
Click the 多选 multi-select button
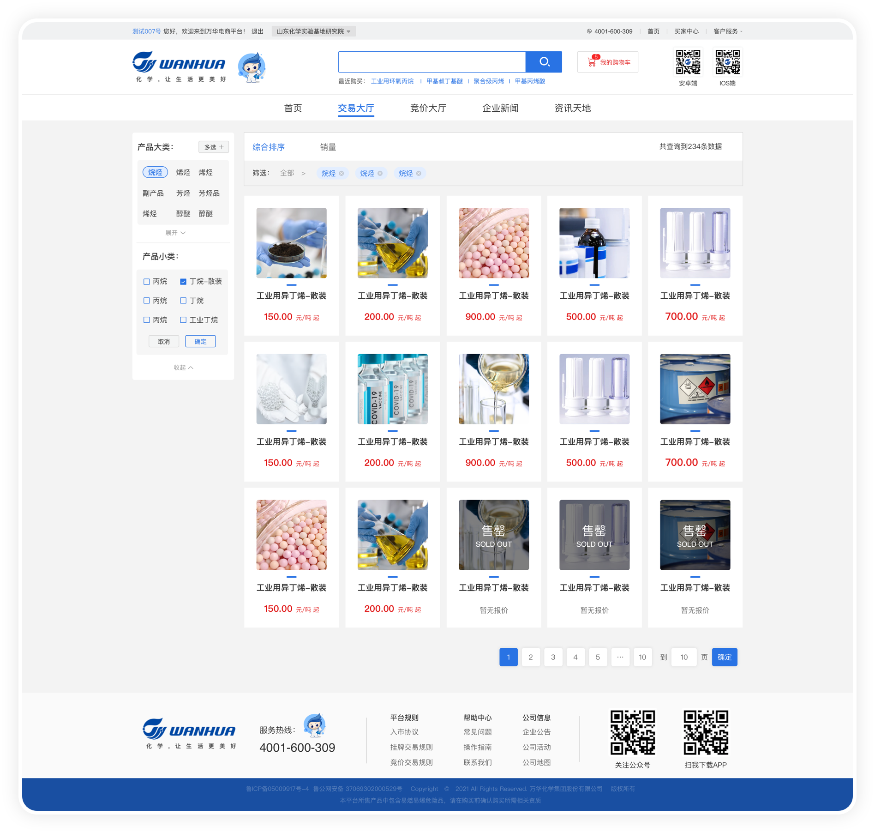coord(214,147)
